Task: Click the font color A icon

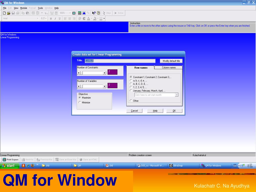Action: 88,18
